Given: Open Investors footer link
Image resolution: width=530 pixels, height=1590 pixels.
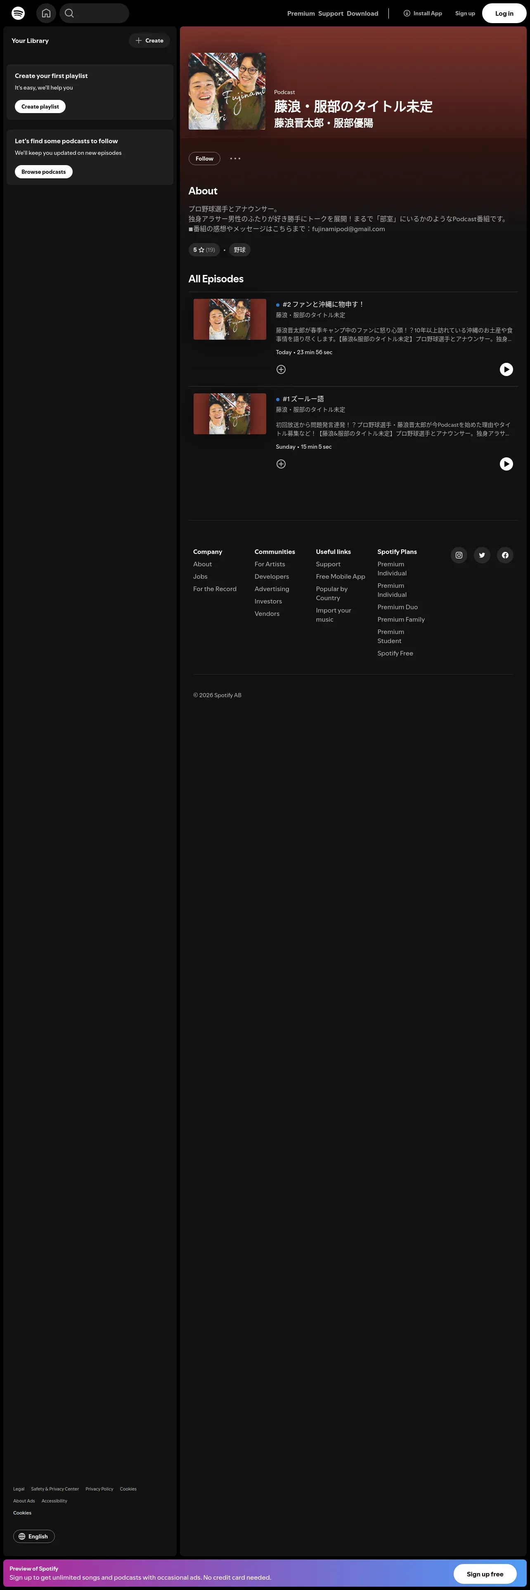Looking at the screenshot, I should [268, 601].
